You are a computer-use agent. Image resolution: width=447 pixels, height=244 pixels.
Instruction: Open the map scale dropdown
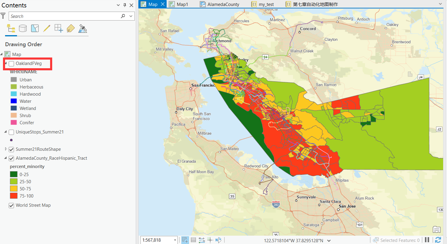175,240
